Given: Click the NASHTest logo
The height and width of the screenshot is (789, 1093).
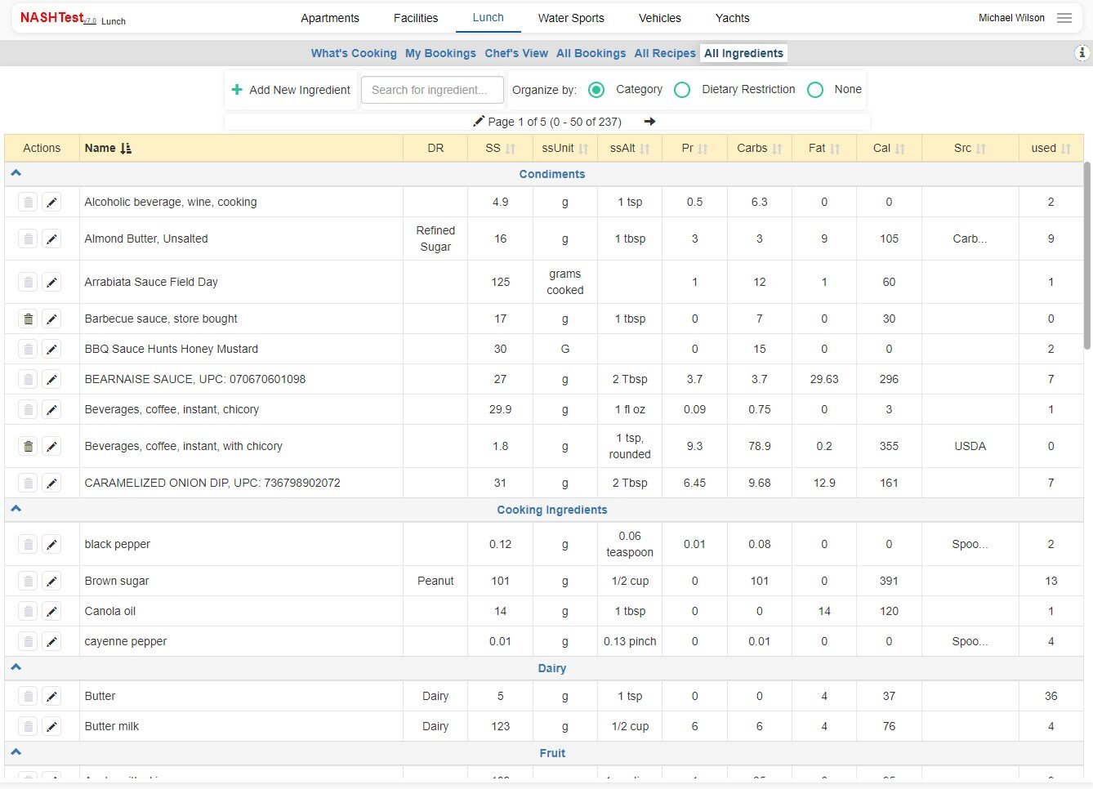Looking at the screenshot, I should pos(52,17).
